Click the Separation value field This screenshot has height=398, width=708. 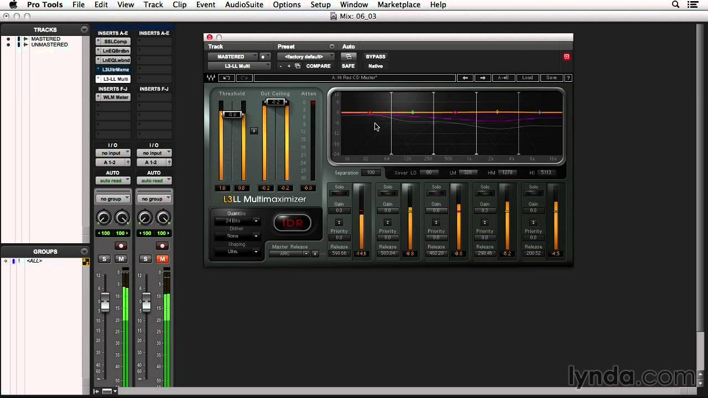(371, 172)
